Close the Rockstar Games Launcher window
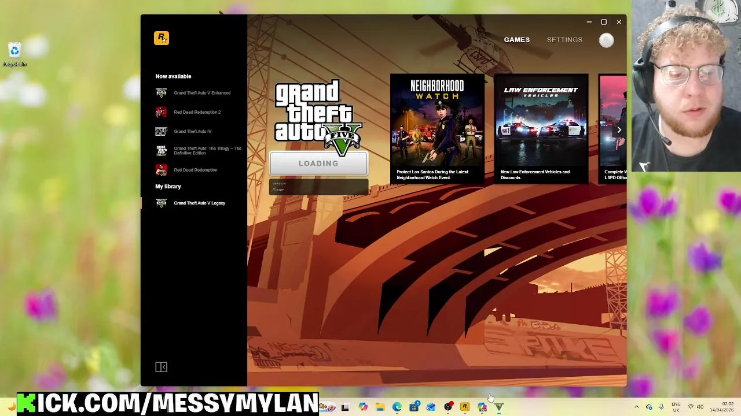The image size is (741, 416). point(619,22)
